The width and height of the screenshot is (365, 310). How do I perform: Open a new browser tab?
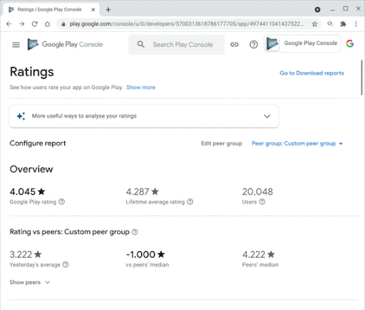108,9
